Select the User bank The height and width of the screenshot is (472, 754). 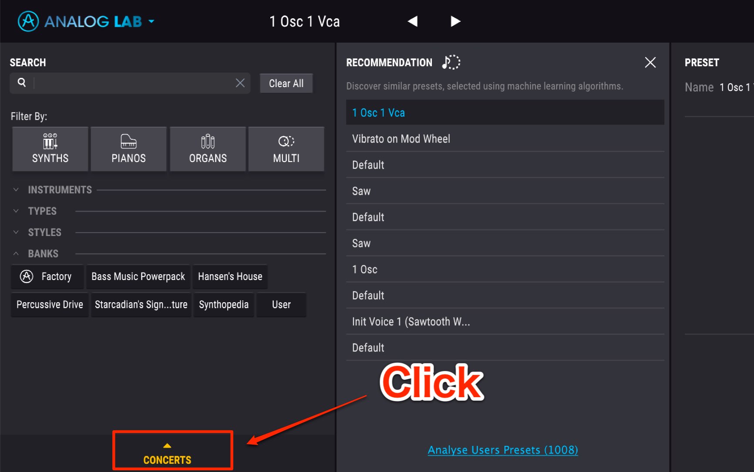281,304
